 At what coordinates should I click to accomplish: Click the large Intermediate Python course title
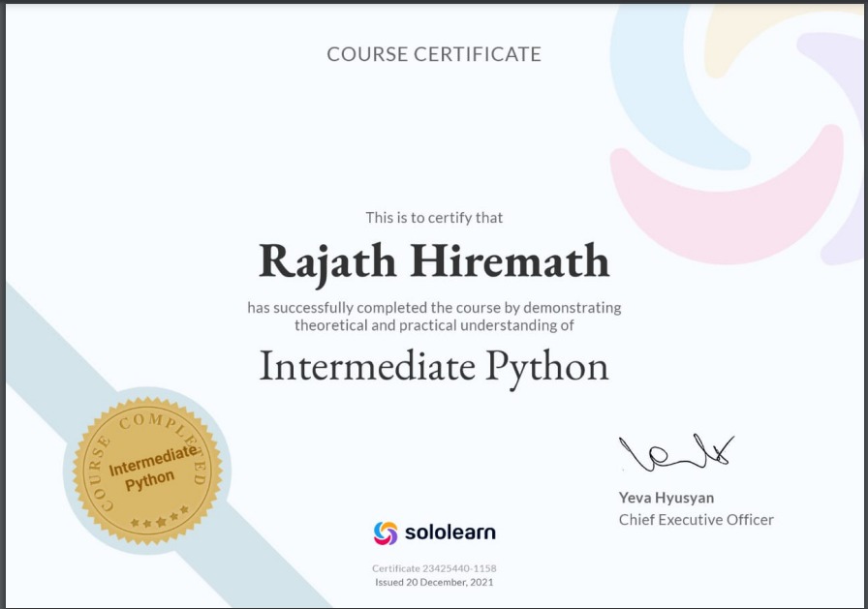pos(434,366)
